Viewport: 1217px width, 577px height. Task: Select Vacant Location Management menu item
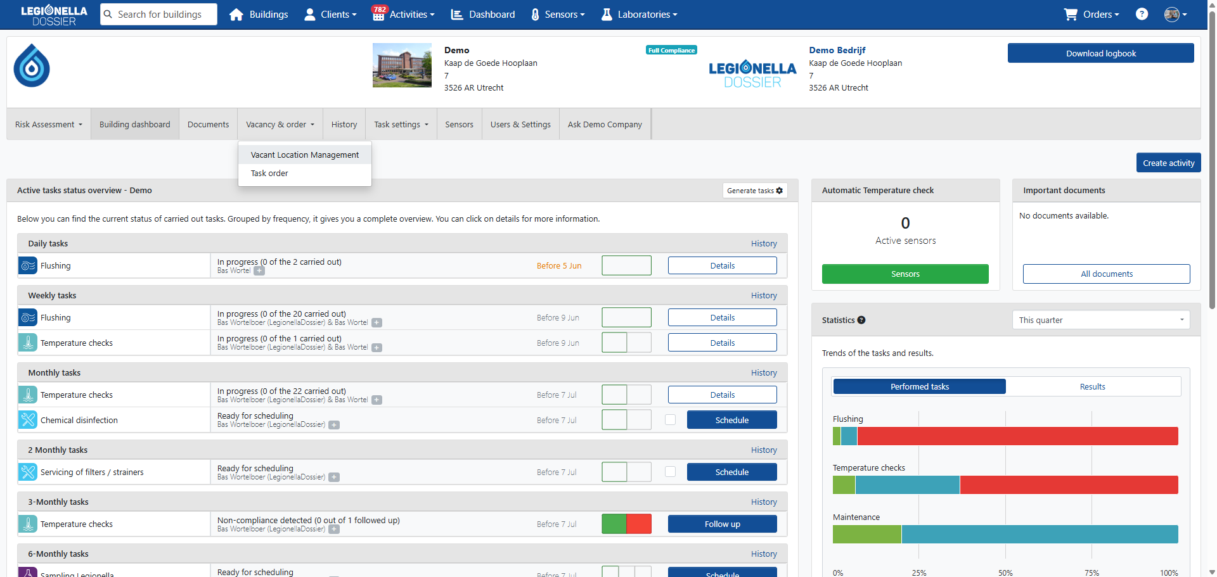304,155
